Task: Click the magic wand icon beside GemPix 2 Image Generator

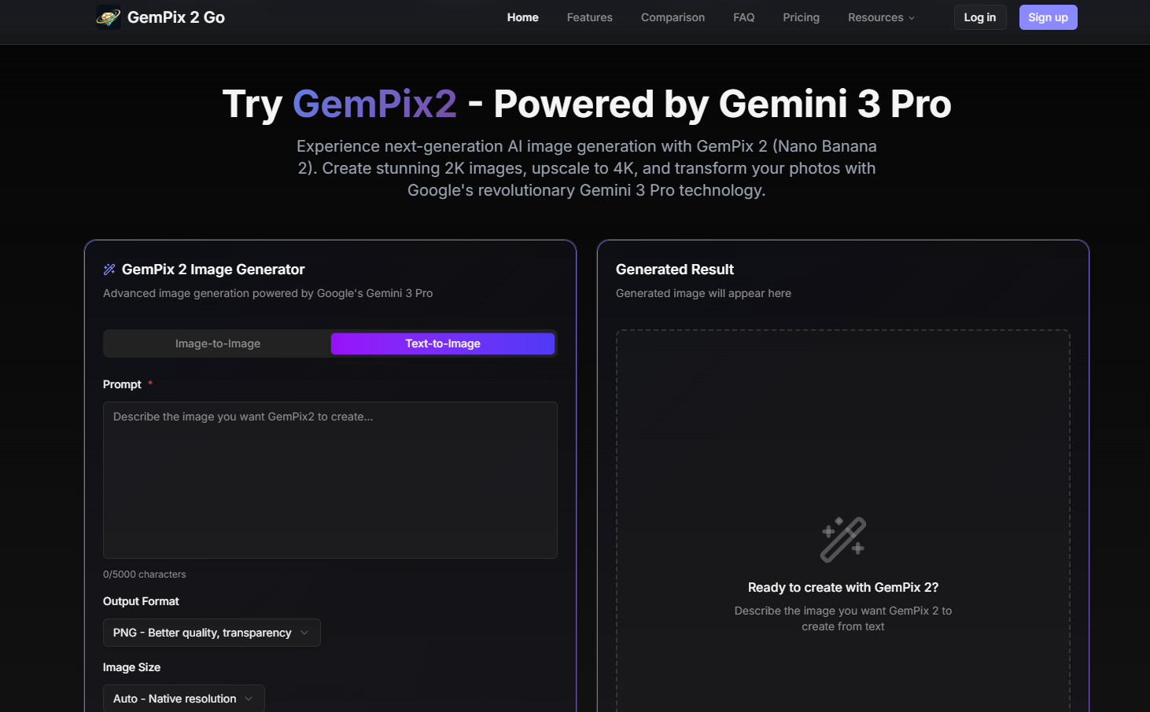Action: 109,269
